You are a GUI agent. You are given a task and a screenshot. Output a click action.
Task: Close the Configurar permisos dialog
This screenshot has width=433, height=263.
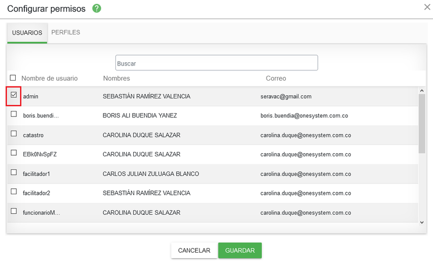point(427,7)
